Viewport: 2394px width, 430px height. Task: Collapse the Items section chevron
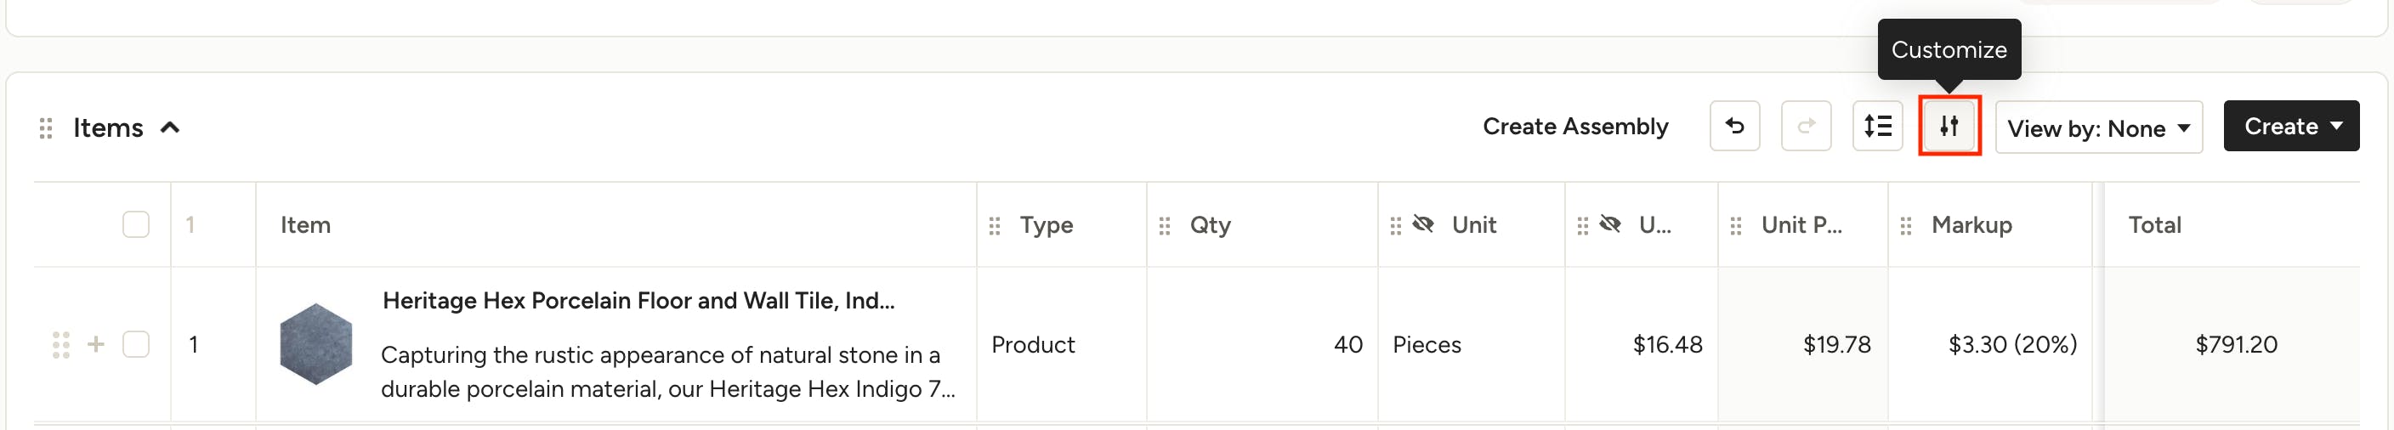click(170, 127)
